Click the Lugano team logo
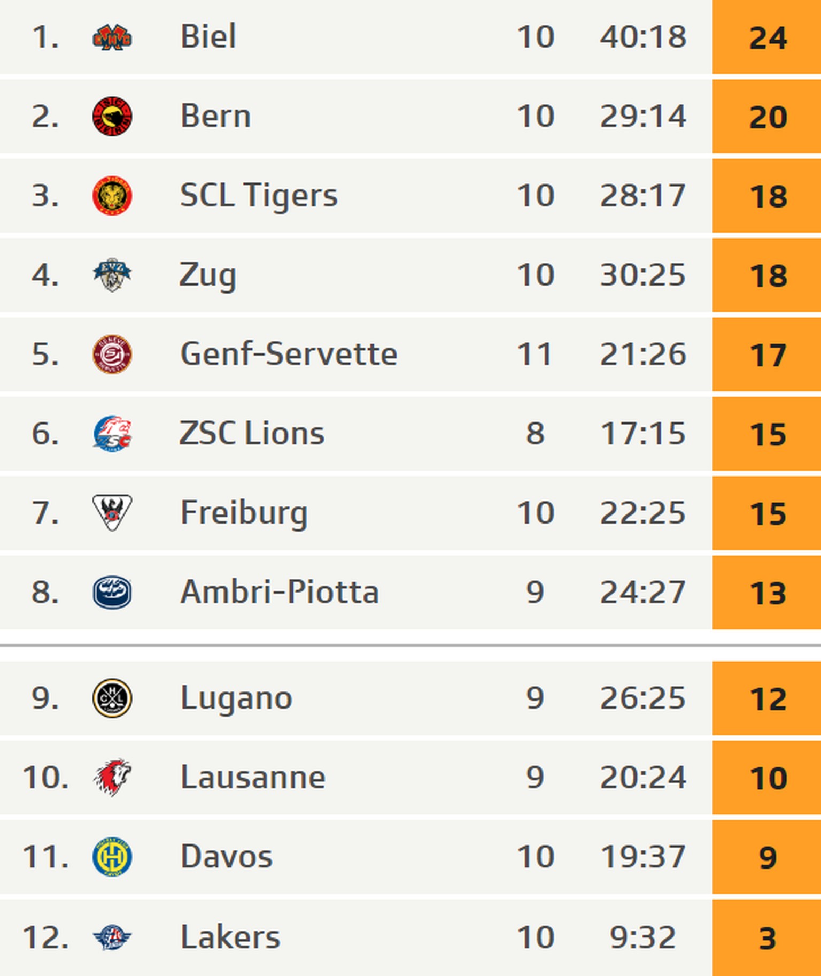The height and width of the screenshot is (976, 821). (x=112, y=698)
